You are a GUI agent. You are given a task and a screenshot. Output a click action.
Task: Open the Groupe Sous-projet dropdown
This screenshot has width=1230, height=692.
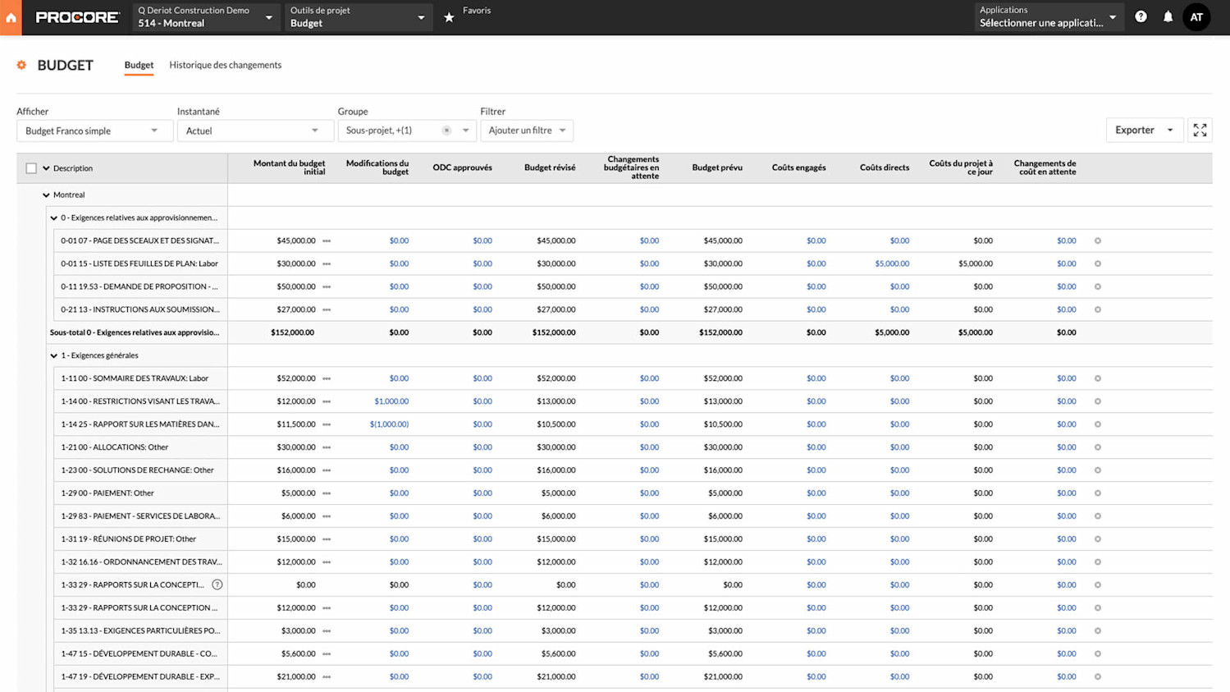coord(407,131)
